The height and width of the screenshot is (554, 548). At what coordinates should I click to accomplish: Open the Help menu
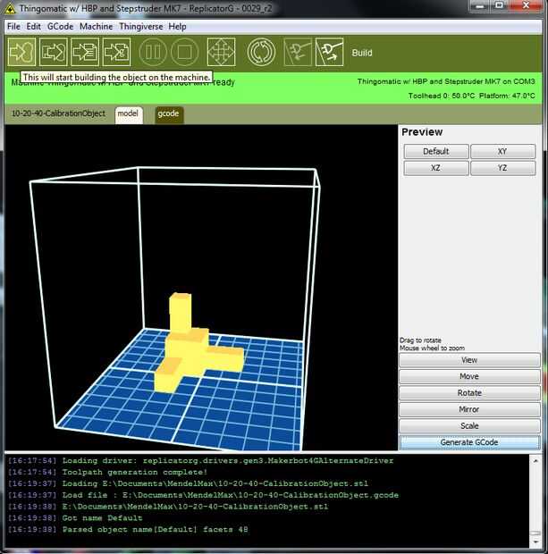(177, 27)
